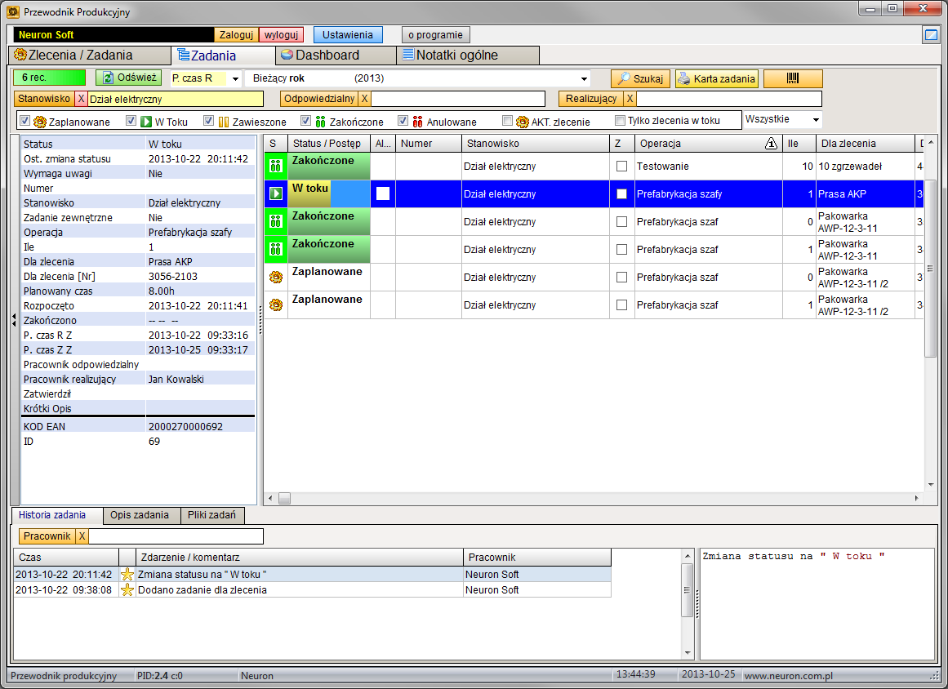The width and height of the screenshot is (948, 689).
Task: Open the Dashboard tab
Action: (336, 55)
